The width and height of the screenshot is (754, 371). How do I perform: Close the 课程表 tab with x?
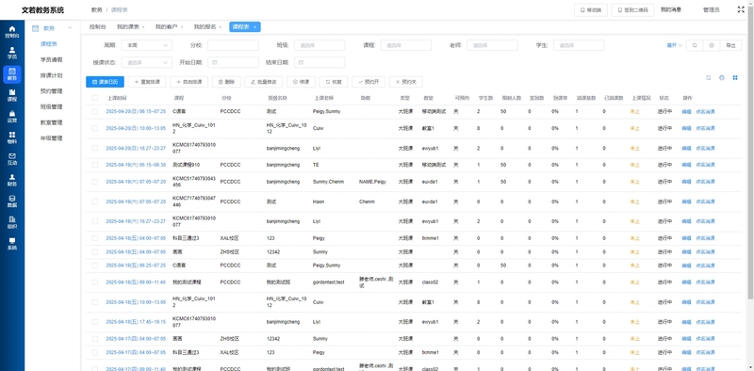click(254, 27)
